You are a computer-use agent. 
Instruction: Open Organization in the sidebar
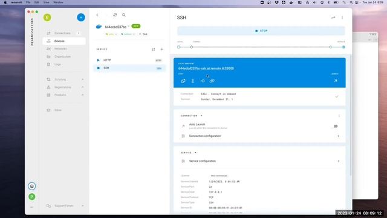(x=64, y=56)
